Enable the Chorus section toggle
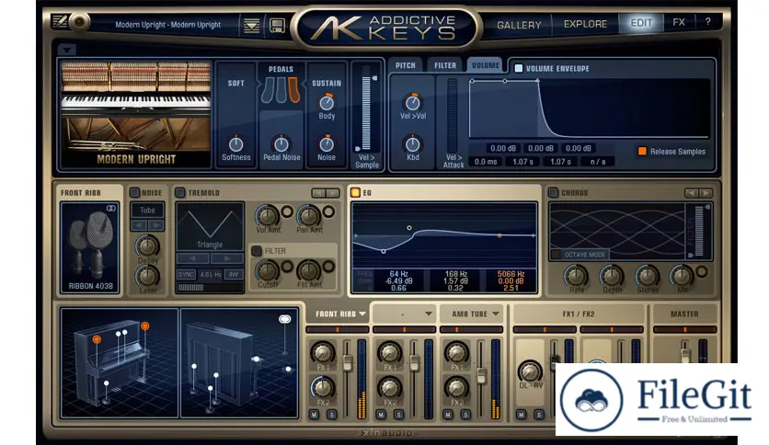The width and height of the screenshot is (769, 445). point(553,192)
